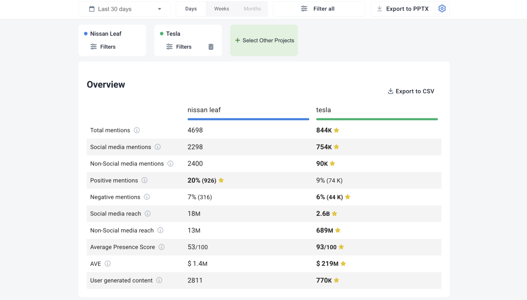This screenshot has width=527, height=300.
Task: Open Filters for Nissan Leaf project
Action: point(103,47)
